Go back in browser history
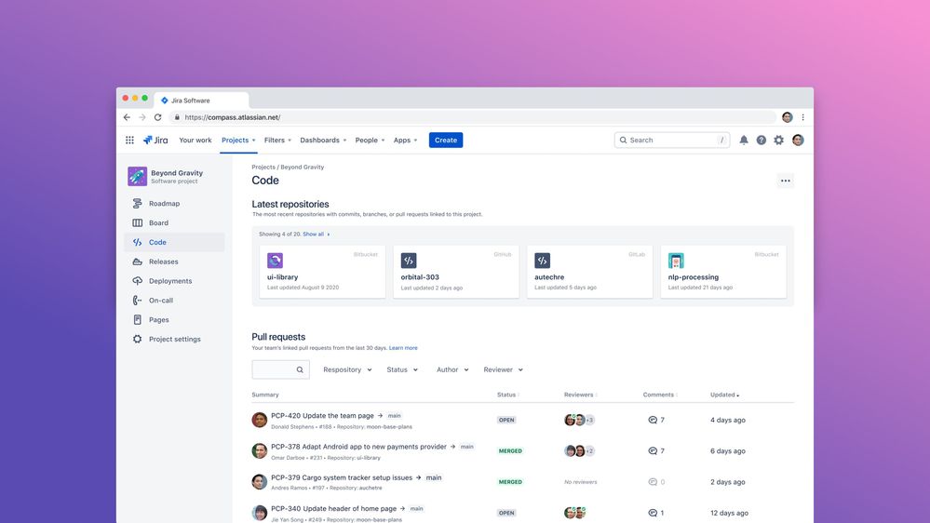Image resolution: width=930 pixels, height=523 pixels. pyautogui.click(x=127, y=117)
